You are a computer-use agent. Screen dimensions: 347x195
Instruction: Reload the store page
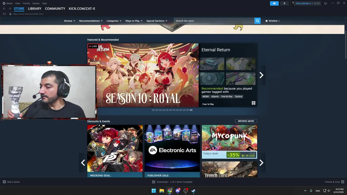[x=4, y=14]
